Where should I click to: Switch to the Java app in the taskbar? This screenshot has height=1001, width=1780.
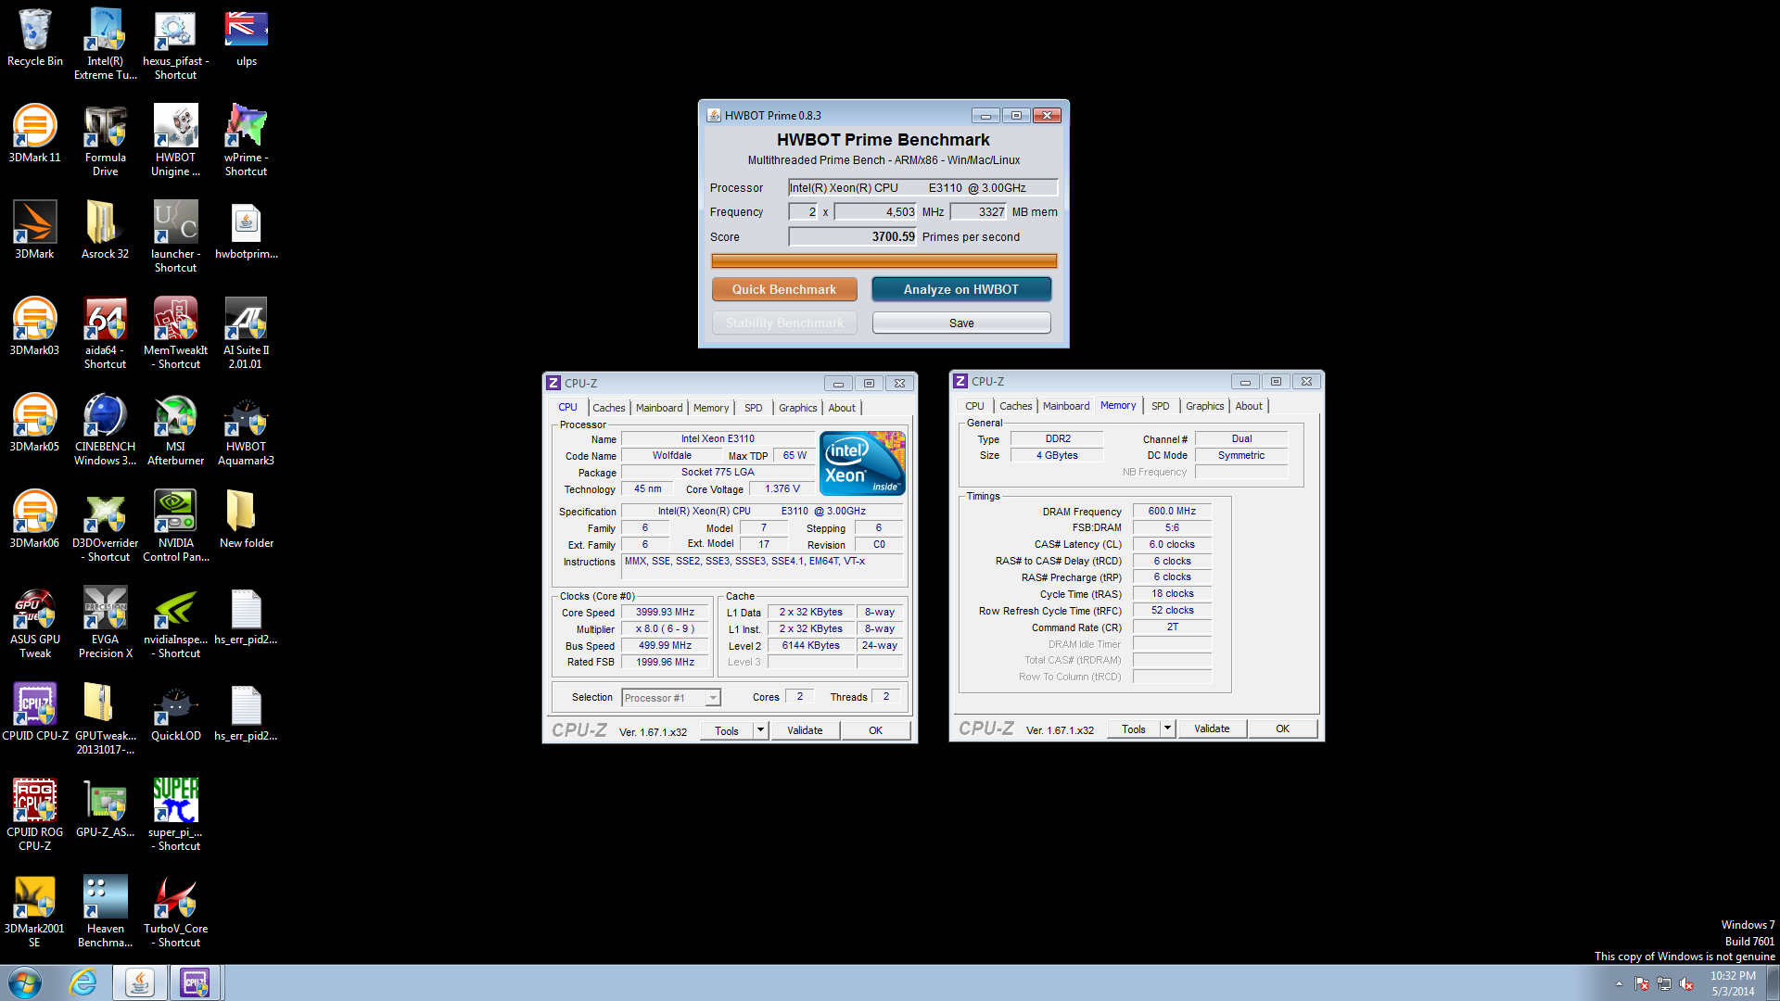pos(139,982)
